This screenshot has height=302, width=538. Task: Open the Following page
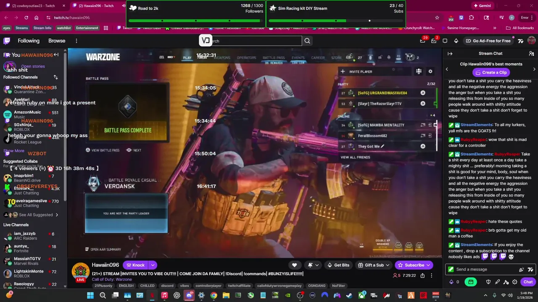coord(29,41)
